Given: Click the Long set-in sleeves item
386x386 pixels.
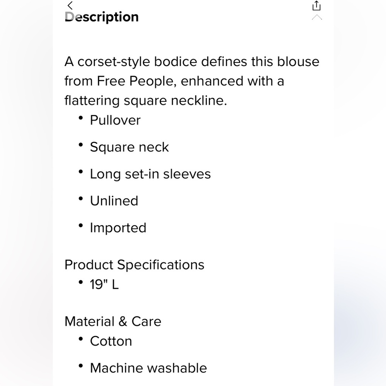Looking at the screenshot, I should [x=151, y=174].
